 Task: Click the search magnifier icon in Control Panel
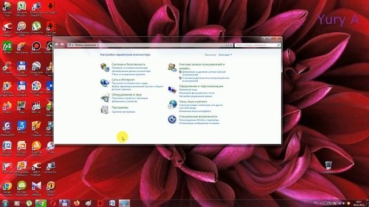(278, 45)
